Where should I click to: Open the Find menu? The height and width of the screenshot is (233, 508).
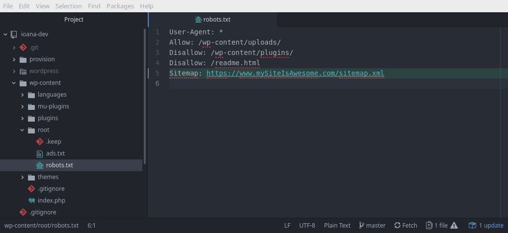click(x=94, y=6)
